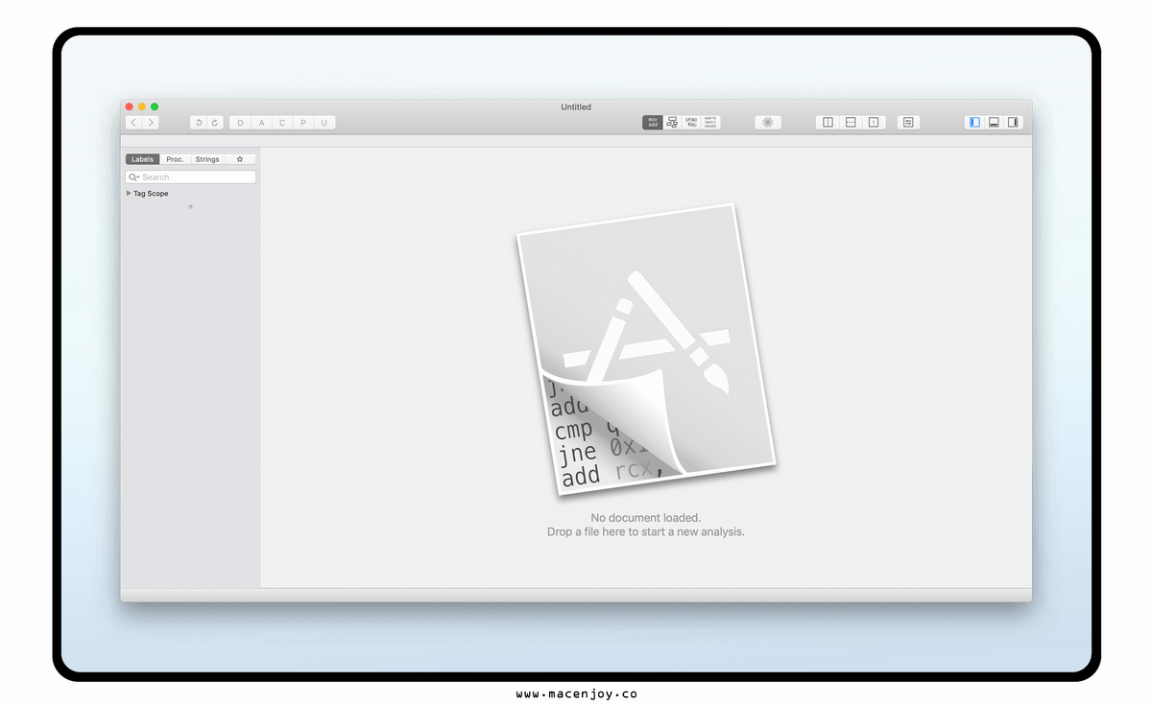Expand the Tag Scope disclosure triangle
Screen dimensions: 1152x705
pyautogui.click(x=129, y=194)
